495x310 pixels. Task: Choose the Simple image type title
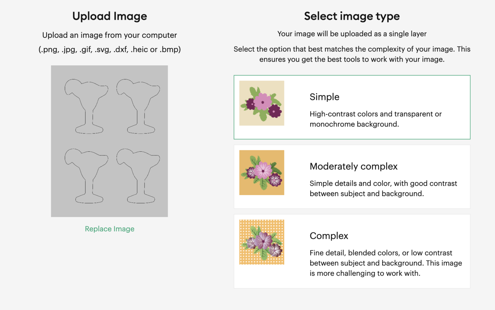[324, 97]
